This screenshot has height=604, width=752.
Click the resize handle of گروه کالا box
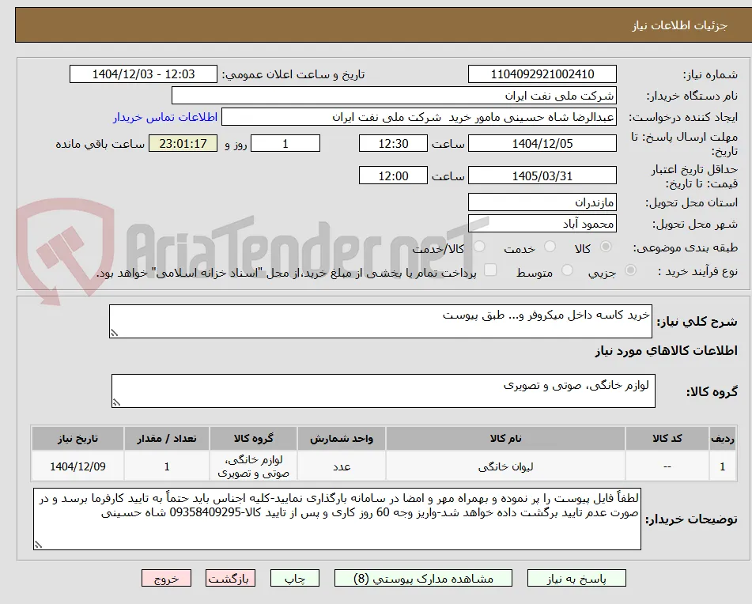(x=116, y=403)
